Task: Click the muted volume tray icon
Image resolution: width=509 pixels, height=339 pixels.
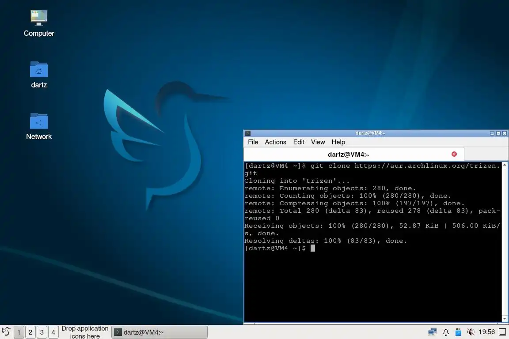Action: point(471,332)
